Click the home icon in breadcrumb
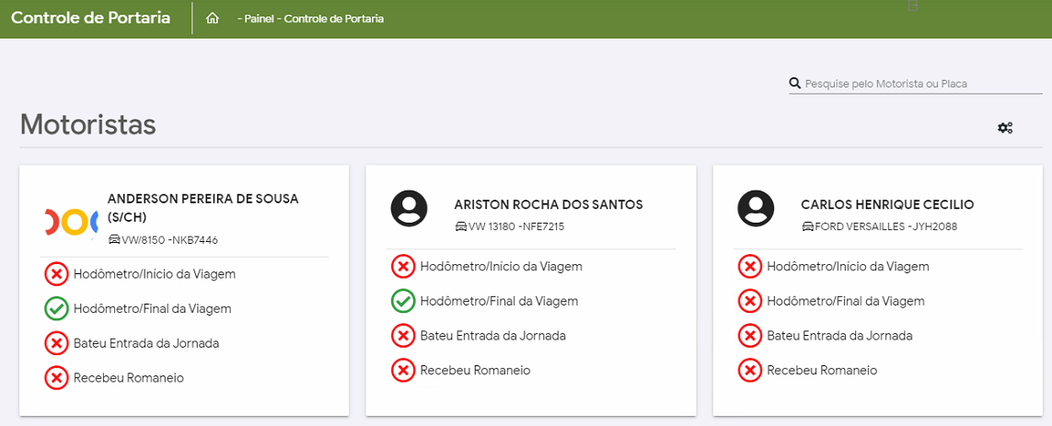This screenshot has height=426, width=1052. [213, 18]
